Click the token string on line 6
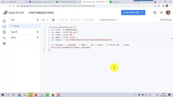The width and height of the screenshot is (173, 97). (89, 40)
